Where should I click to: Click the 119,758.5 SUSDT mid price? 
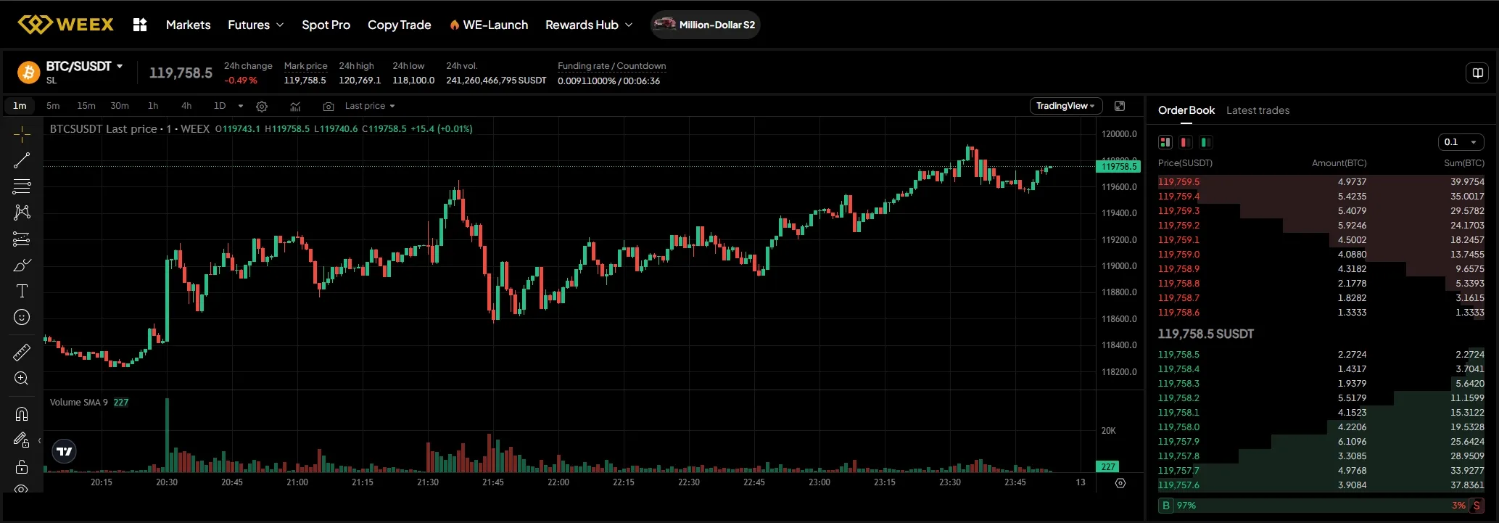point(1206,334)
